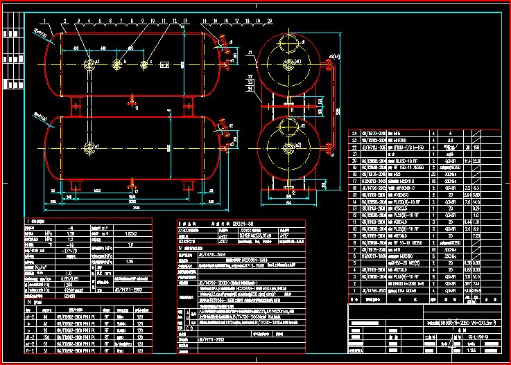Select nozzle table row 'a1-2'
This screenshot has height=365, width=511.
point(88,317)
